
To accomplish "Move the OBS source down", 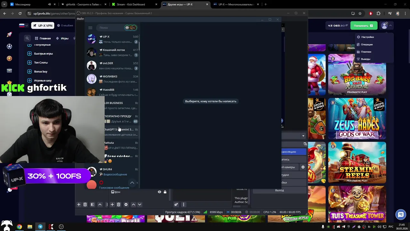I will pos(140,204).
